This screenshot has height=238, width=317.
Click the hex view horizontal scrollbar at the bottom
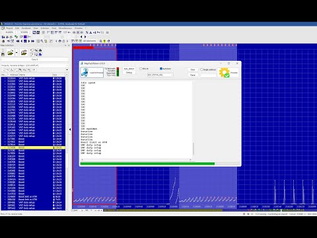click(x=163, y=210)
